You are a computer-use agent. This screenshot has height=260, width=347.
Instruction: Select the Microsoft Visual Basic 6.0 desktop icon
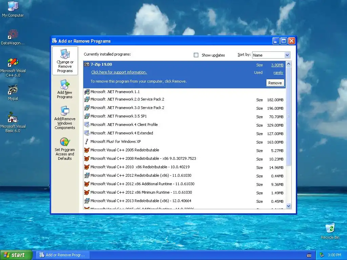[13, 117]
